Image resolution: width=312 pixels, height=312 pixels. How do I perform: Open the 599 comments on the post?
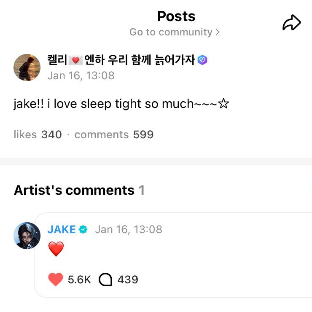pos(114,134)
